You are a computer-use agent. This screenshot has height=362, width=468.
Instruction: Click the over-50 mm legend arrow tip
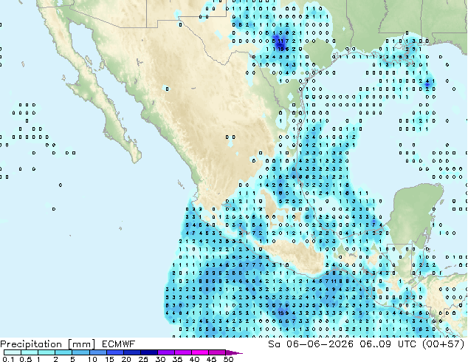click(234, 352)
